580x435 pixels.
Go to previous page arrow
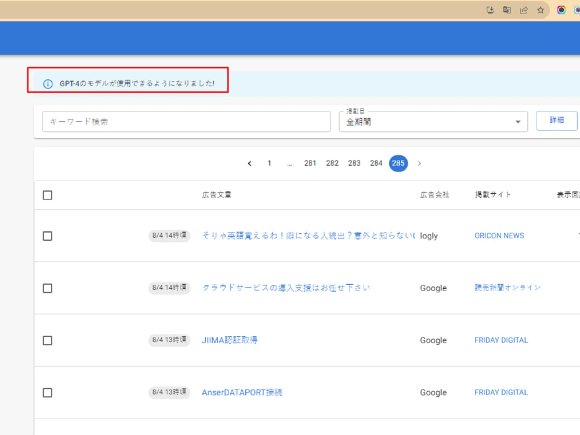[x=249, y=164]
